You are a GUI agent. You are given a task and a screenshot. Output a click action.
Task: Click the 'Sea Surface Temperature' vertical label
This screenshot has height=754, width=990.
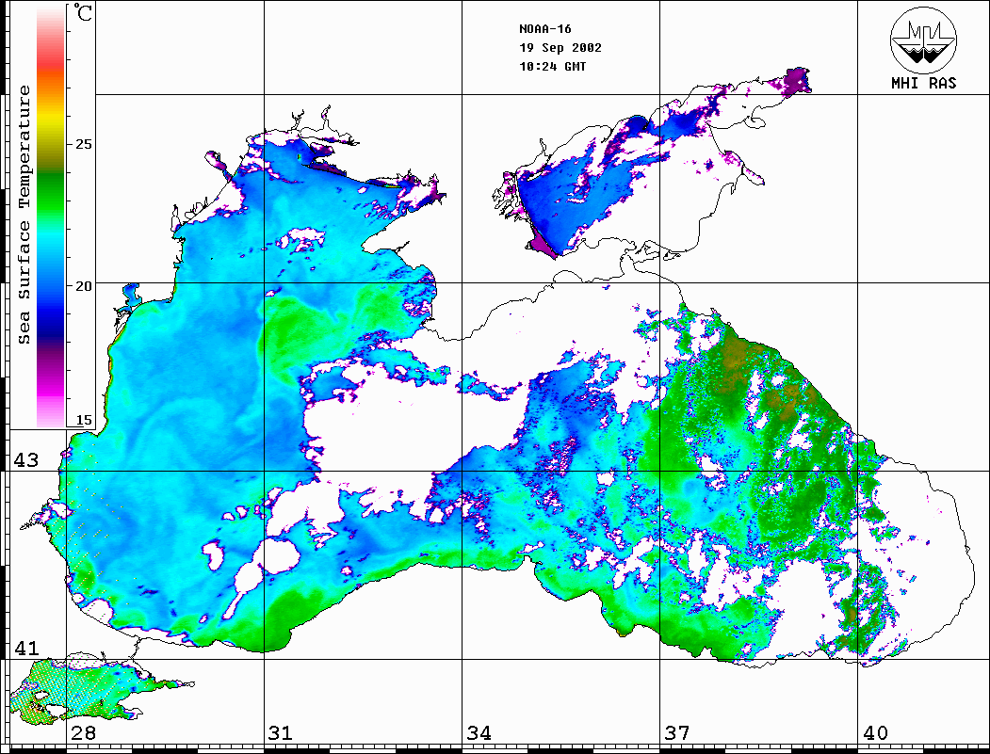coord(24,216)
